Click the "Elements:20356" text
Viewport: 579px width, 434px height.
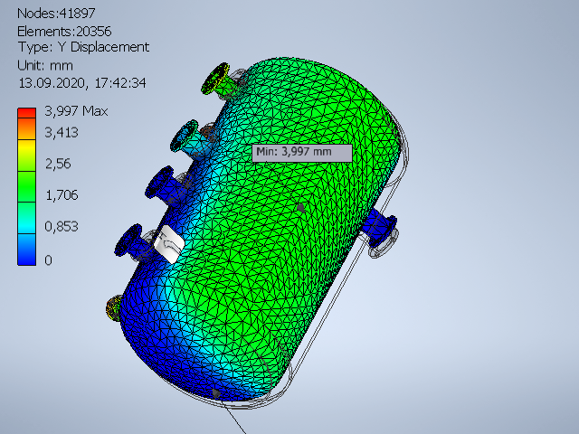(64, 32)
